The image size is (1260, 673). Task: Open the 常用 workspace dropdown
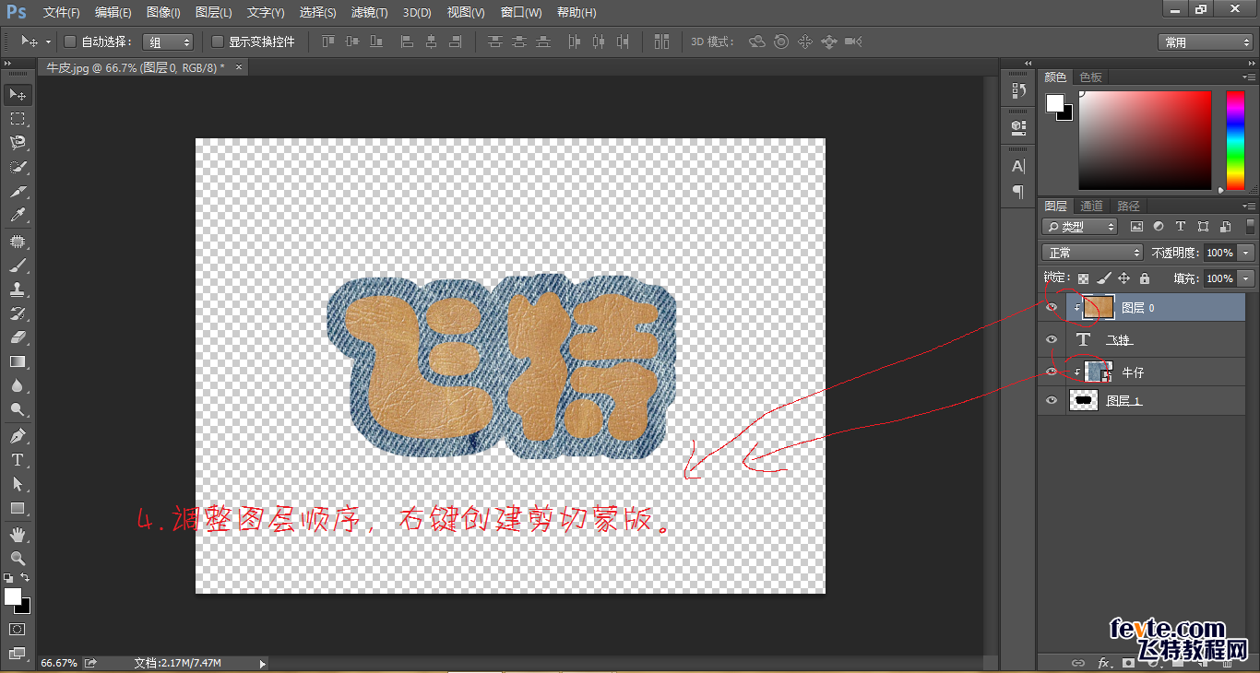click(1205, 42)
